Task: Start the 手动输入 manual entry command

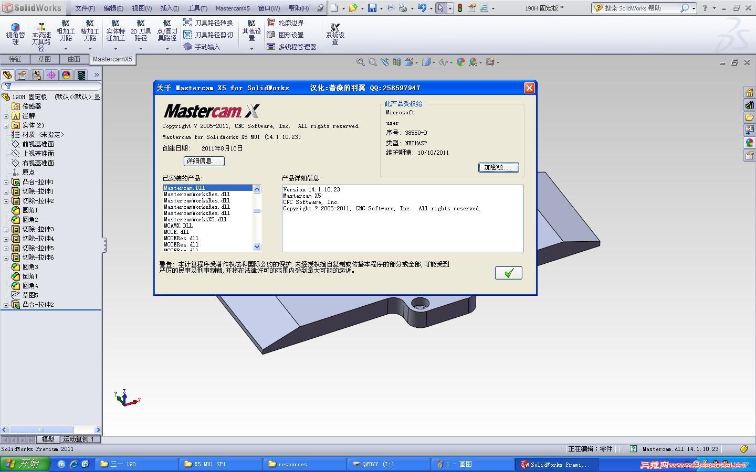Action: coord(202,47)
